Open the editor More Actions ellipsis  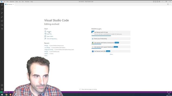[170, 4]
